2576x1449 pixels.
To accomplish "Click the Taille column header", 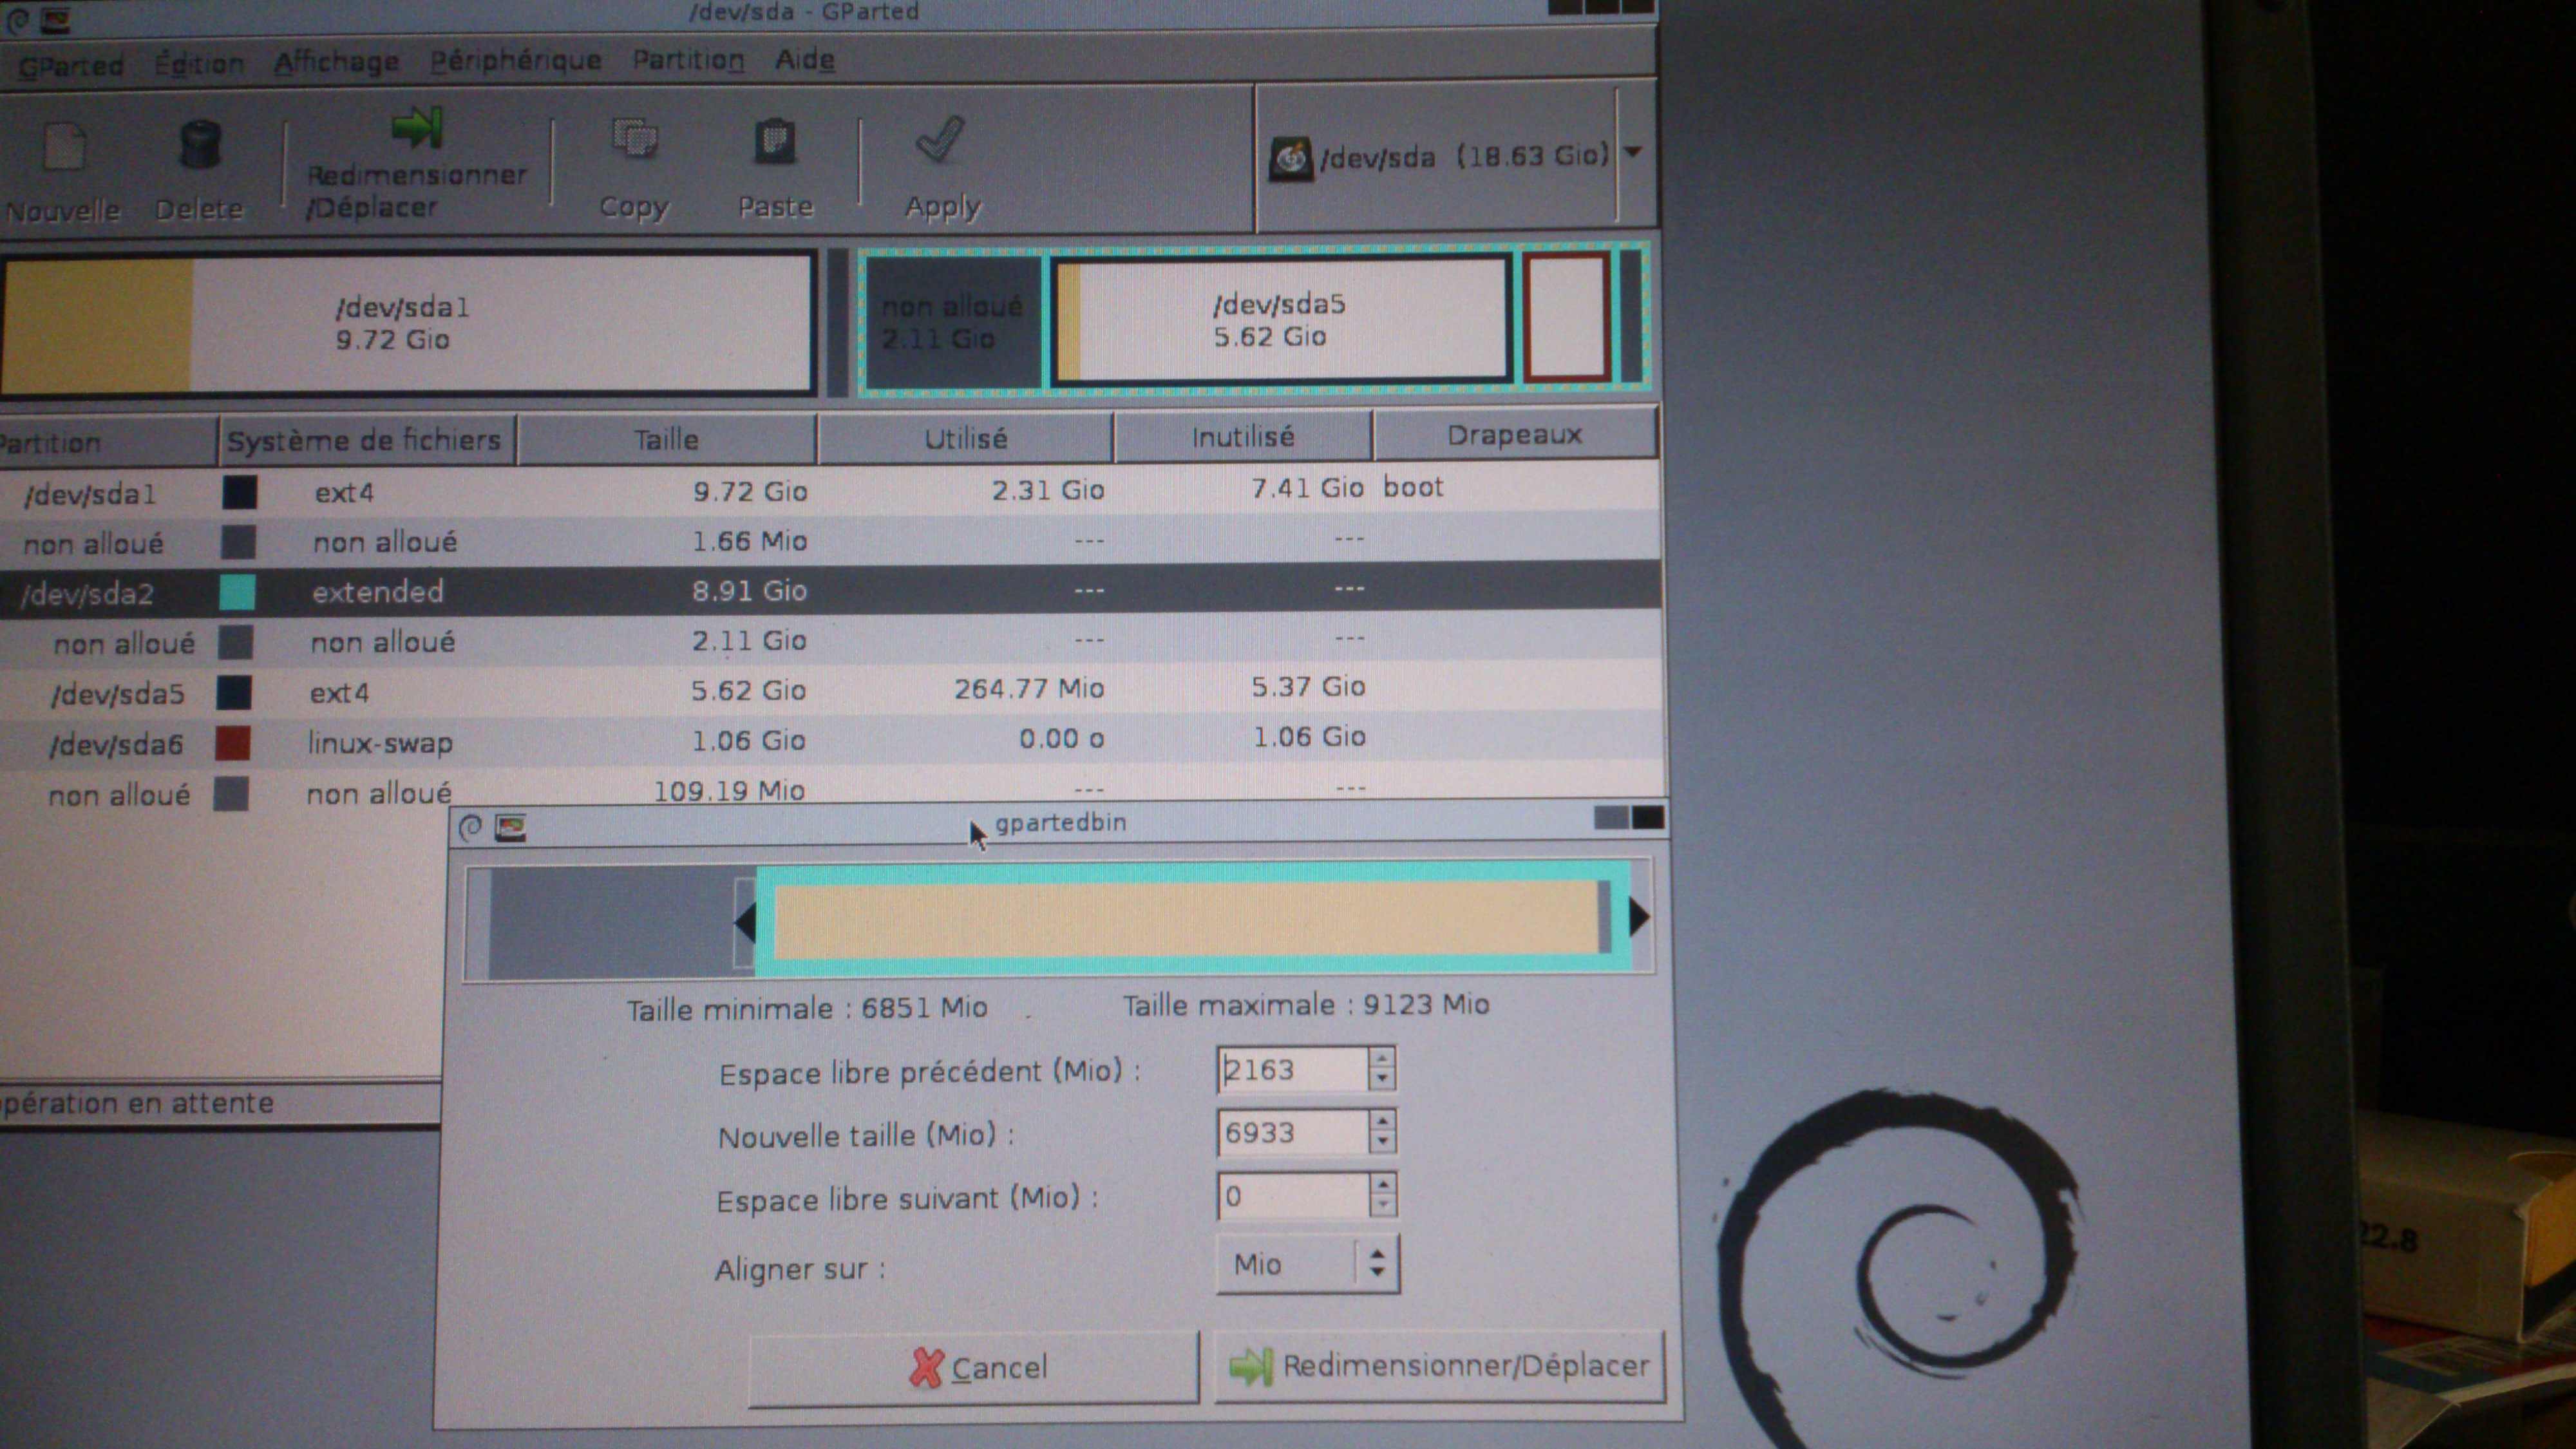I will coord(667,439).
